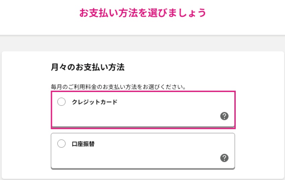
Task: Open the help icon for 口座振替
Action: click(224, 158)
